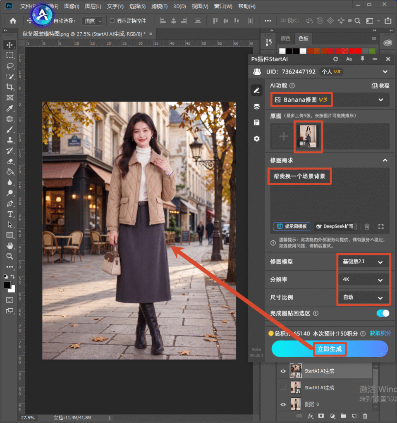
Task: Switch to the 颜色 panel tab
Action: 285,38
